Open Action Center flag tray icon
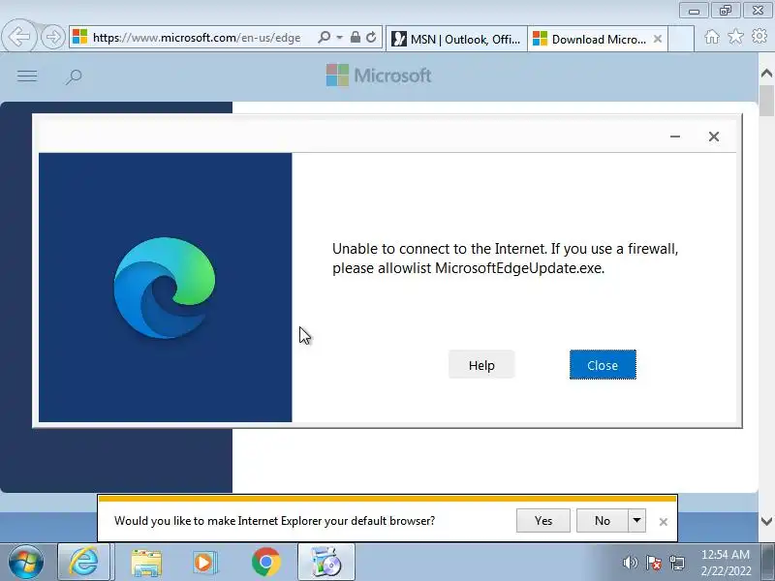The height and width of the screenshot is (581, 775). pyautogui.click(x=653, y=563)
